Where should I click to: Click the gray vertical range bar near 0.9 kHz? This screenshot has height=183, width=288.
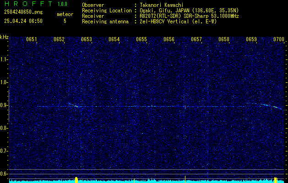[x=9, y=106]
